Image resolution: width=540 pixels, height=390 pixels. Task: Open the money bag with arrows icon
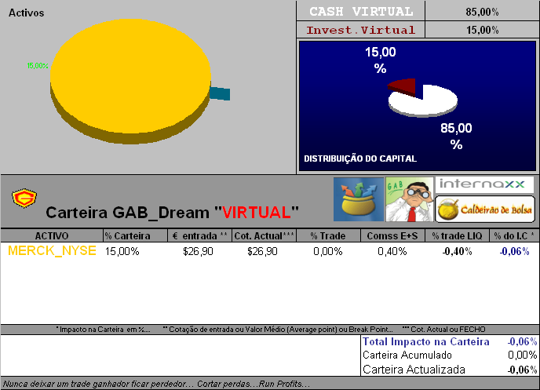(x=359, y=199)
